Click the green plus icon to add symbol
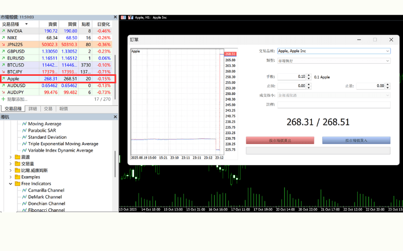Viewport: 403px width, 251px height. [x=3, y=99]
